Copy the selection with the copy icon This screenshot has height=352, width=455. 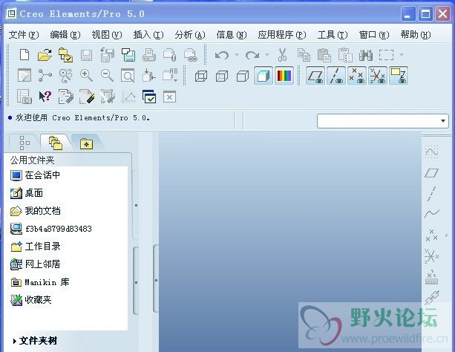[304, 55]
